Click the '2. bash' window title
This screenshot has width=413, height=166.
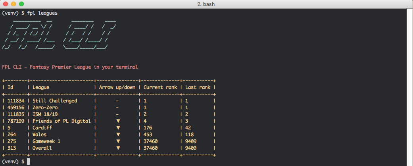206,4
